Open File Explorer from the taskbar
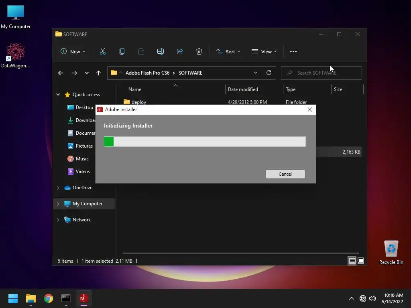The image size is (411, 308). (x=31, y=298)
